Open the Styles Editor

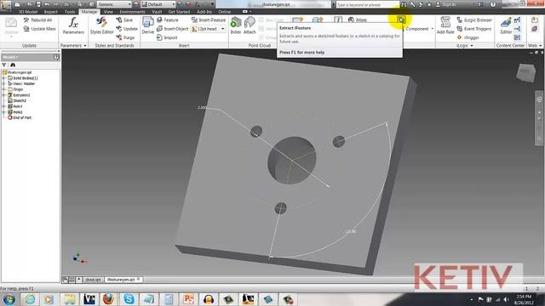pyautogui.click(x=101, y=25)
